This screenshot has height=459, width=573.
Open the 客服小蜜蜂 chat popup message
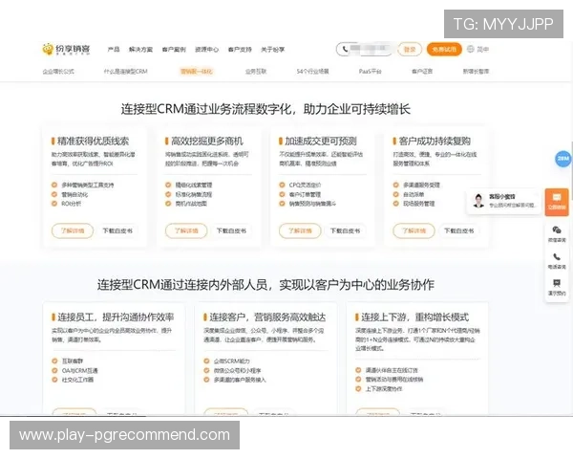point(504,201)
